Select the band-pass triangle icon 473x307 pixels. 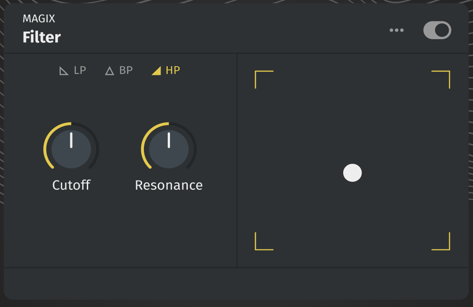coord(109,71)
